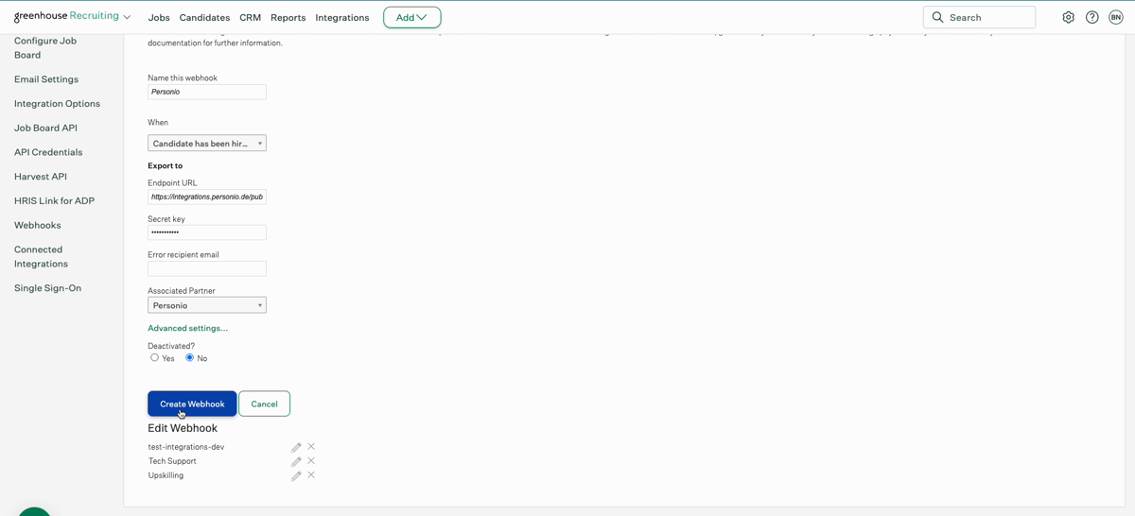Viewport: 1135px width, 516px height.
Task: Go to Configure Job Board
Action: pos(45,47)
